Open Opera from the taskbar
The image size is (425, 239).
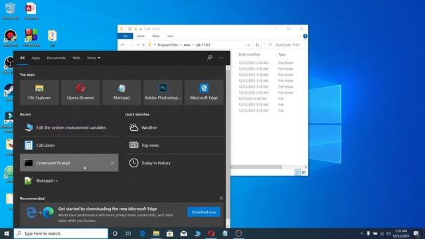(211, 233)
